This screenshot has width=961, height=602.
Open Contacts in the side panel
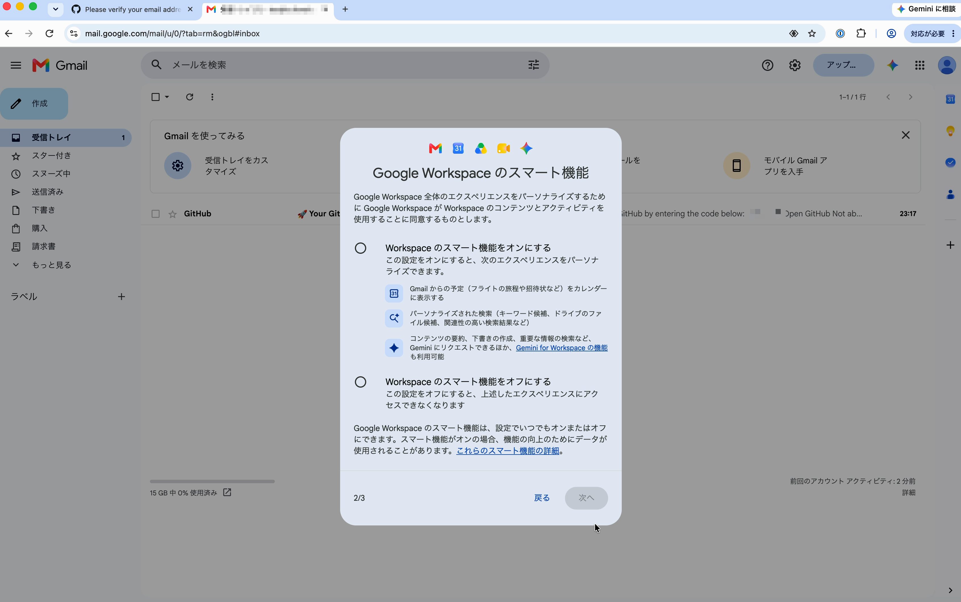click(x=950, y=194)
